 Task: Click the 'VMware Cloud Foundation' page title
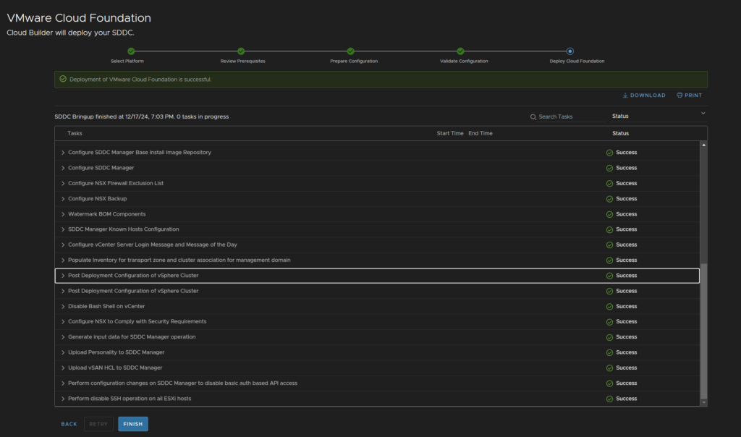point(79,18)
